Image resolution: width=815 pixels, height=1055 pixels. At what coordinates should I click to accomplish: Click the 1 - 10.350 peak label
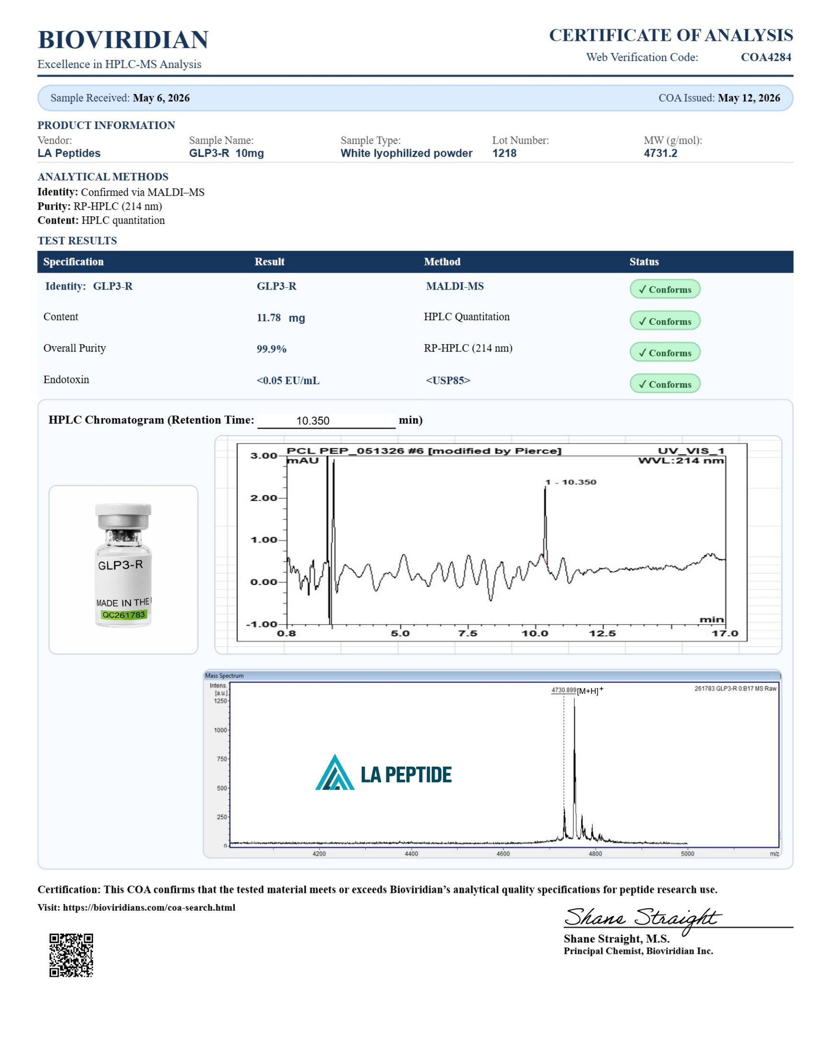pos(570,482)
